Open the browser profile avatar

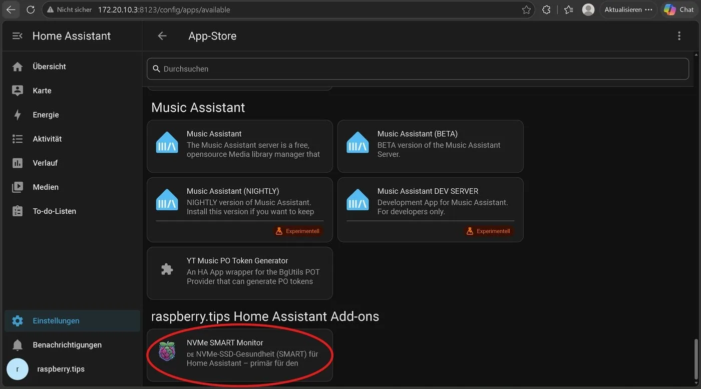tap(588, 10)
